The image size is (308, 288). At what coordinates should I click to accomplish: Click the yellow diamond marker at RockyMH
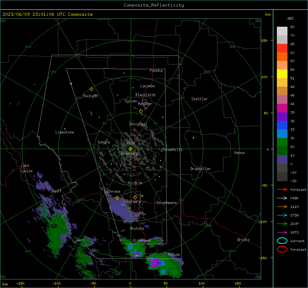91,89
